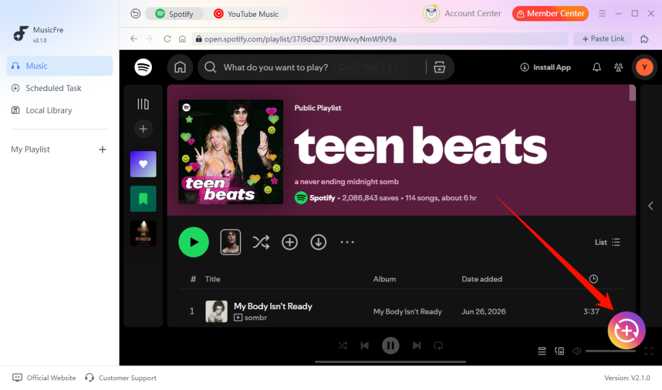662x390 pixels.
Task: Open Account Center
Action: (x=462, y=14)
